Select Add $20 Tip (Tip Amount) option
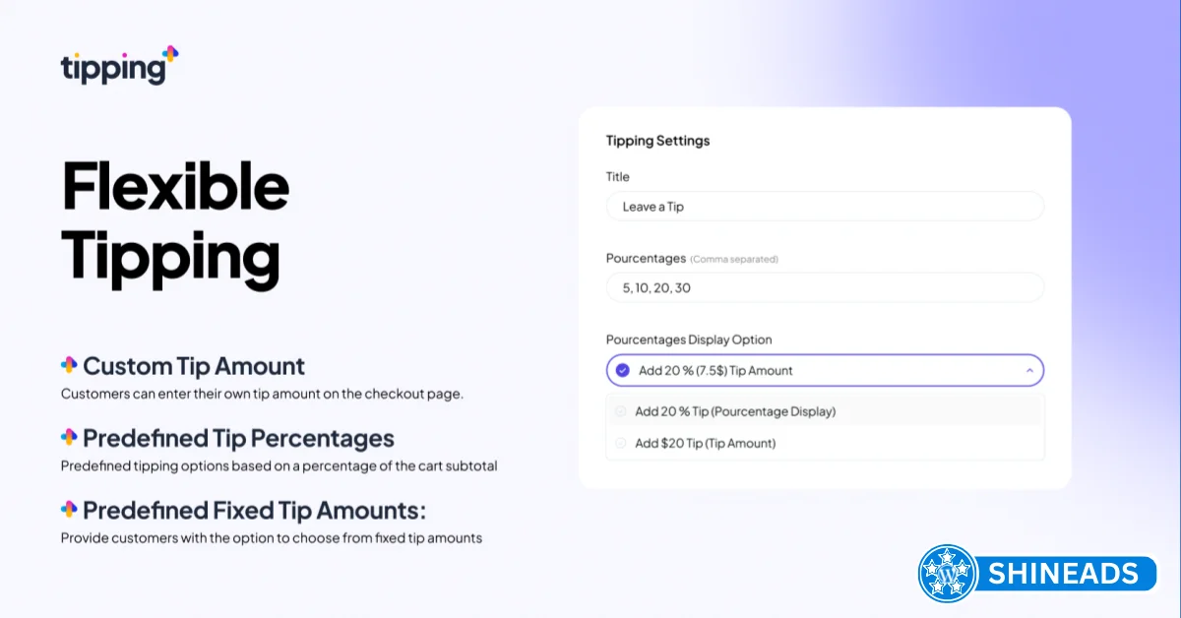The height and width of the screenshot is (618, 1181). point(825,443)
